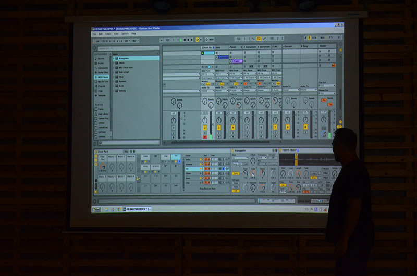
Task: Click the Windows Start button
Action: pyautogui.click(x=96, y=209)
